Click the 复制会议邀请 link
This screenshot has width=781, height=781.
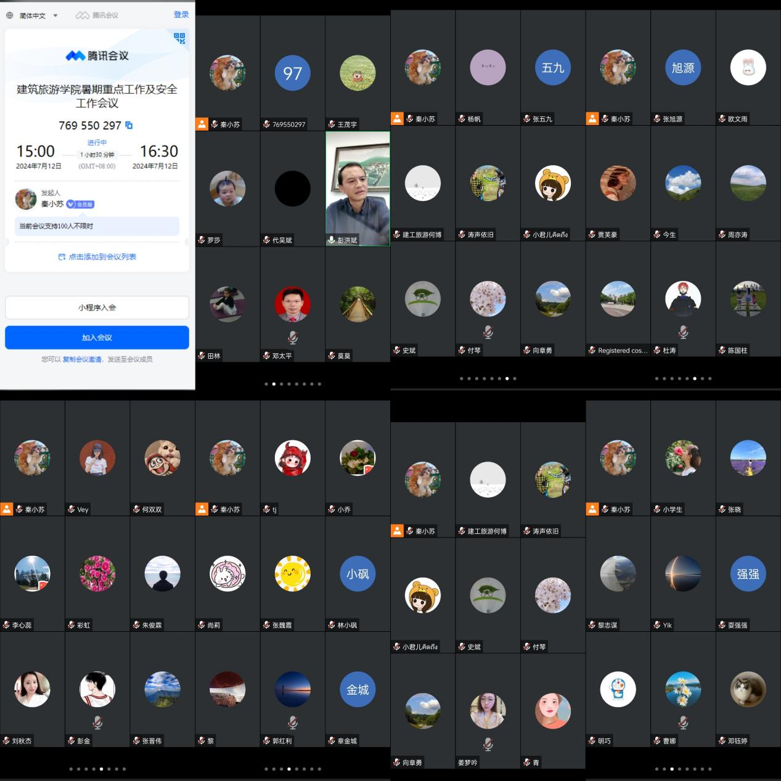pyautogui.click(x=82, y=359)
